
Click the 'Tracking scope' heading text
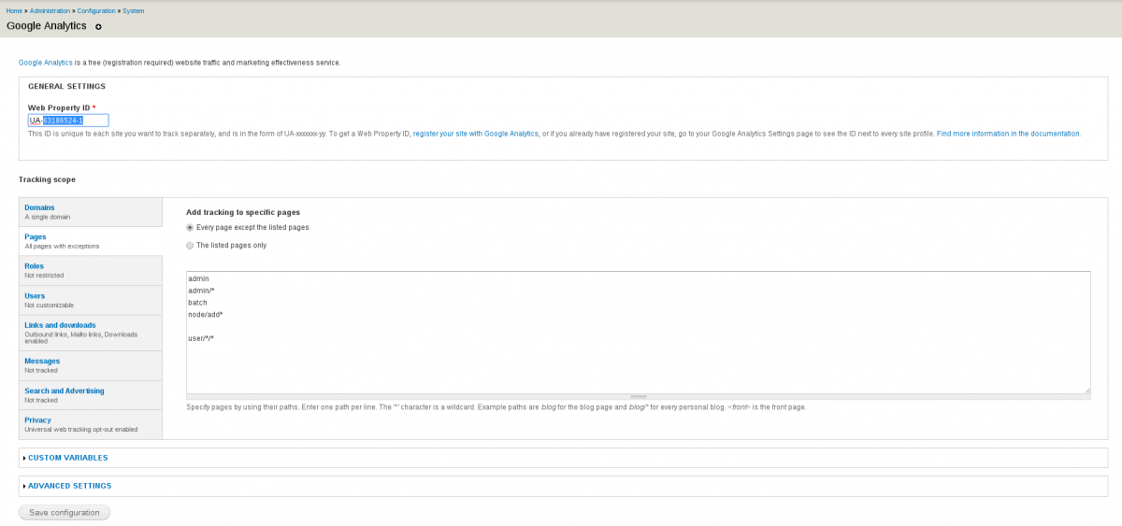tap(47, 178)
